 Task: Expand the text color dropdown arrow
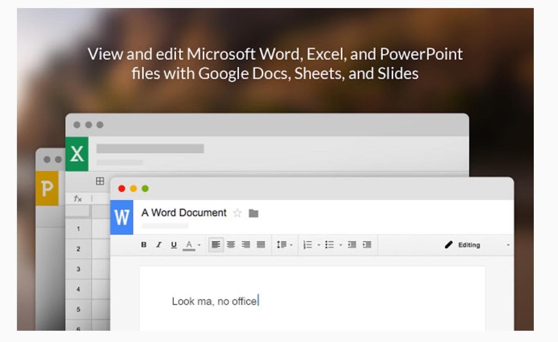click(199, 245)
